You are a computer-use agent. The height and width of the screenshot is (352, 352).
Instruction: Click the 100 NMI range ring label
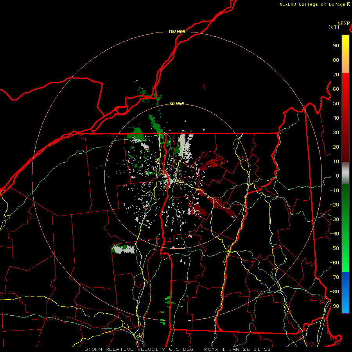tap(177, 31)
